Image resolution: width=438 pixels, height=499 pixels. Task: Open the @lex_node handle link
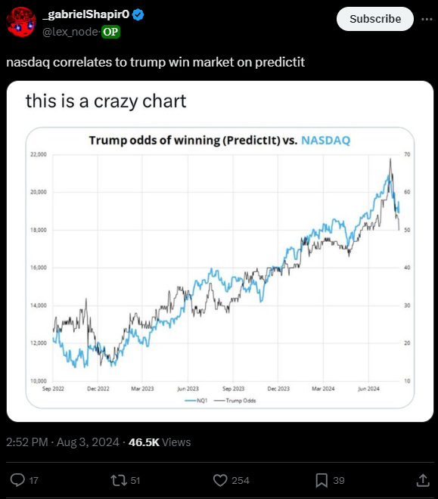point(70,32)
